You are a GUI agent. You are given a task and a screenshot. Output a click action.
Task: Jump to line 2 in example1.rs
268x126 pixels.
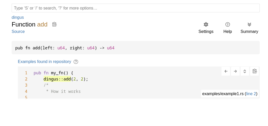251,94
